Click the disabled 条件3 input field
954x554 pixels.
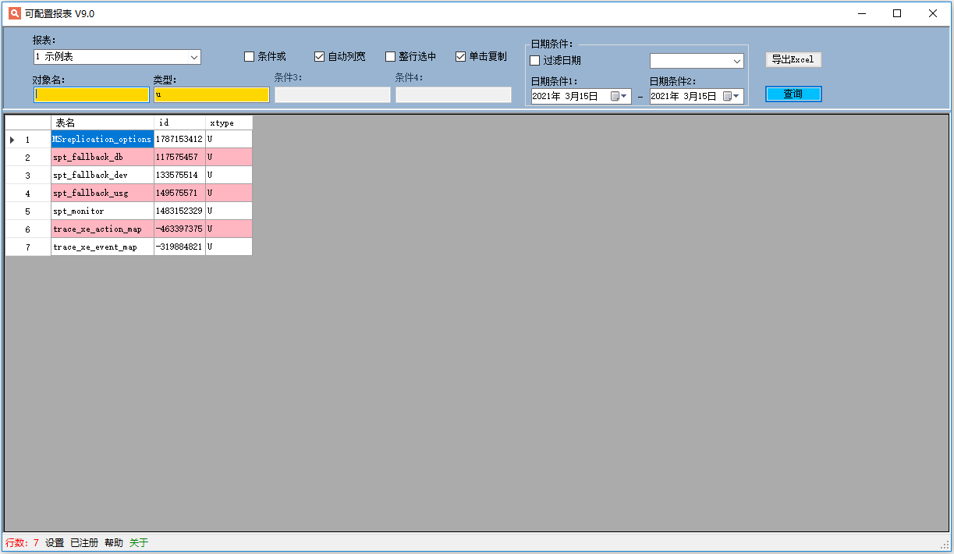332,94
